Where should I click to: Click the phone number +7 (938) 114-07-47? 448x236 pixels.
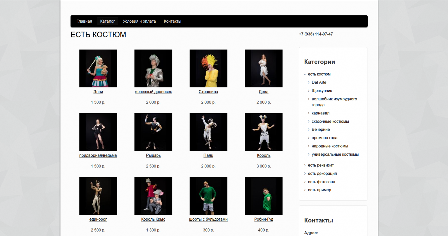coord(316,34)
